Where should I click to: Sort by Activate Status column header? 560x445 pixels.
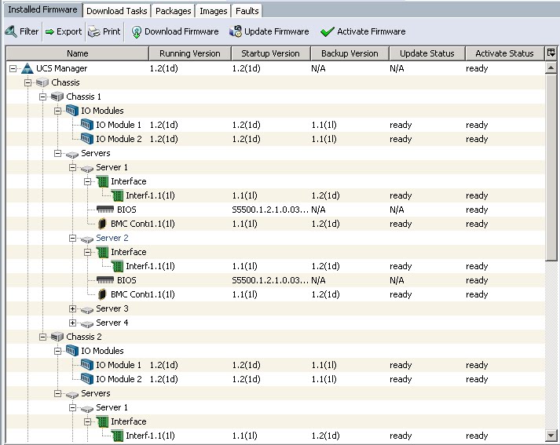click(505, 53)
